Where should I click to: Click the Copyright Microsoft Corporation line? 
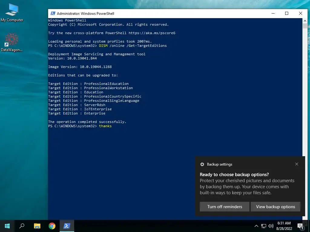click(108, 24)
